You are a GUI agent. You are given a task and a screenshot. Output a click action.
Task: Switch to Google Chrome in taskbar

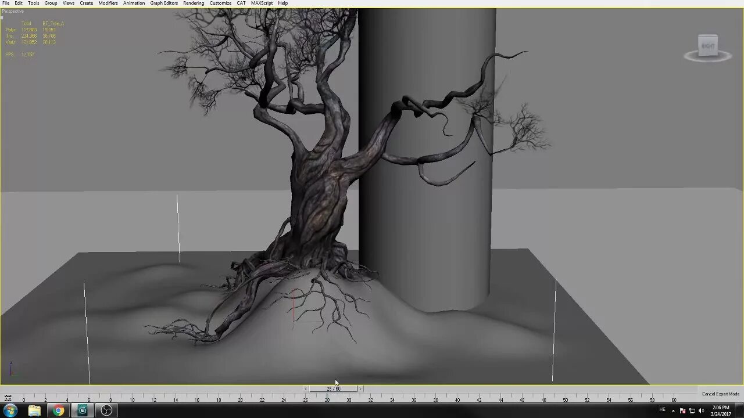58,410
